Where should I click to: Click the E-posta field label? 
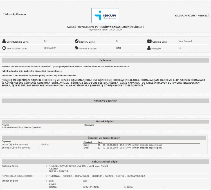[128, 187]
